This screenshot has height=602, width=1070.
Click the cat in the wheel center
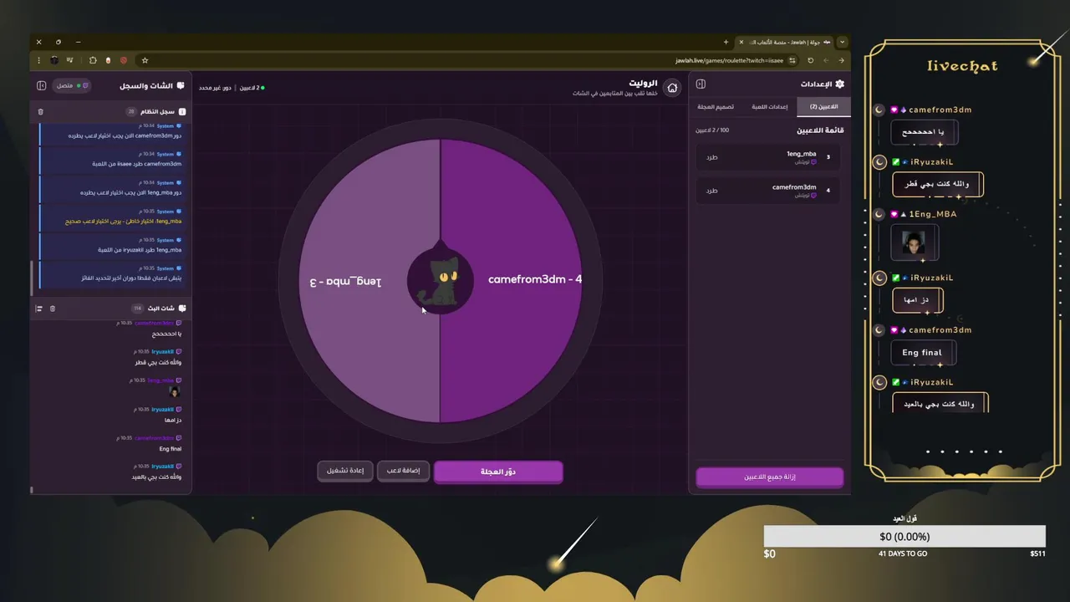pos(440,281)
